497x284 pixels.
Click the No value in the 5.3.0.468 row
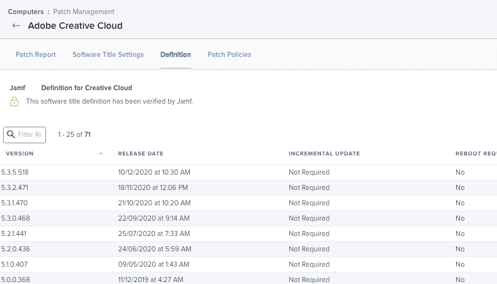point(460,218)
